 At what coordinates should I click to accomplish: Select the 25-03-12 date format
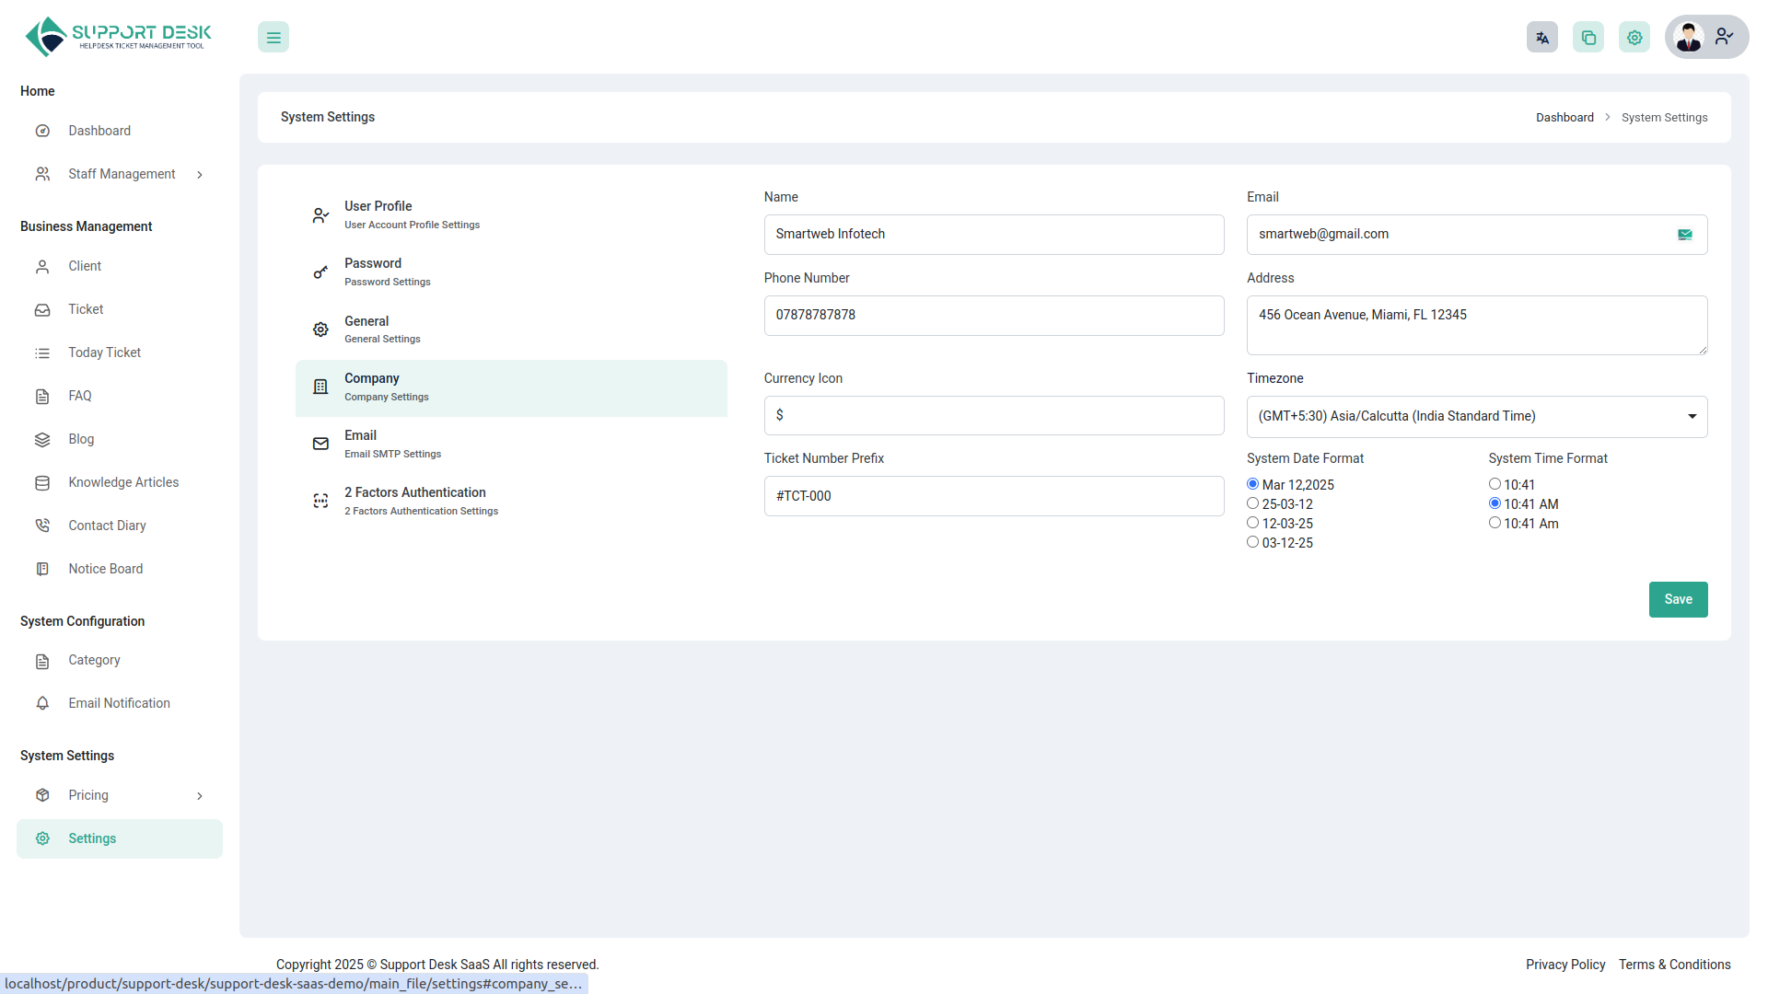[x=1252, y=503]
